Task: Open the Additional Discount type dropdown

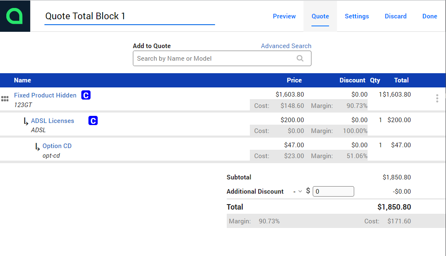Action: pos(297,192)
